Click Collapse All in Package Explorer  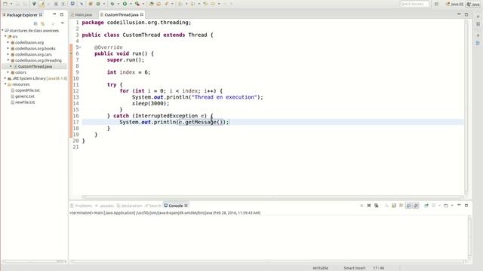tap(35, 23)
